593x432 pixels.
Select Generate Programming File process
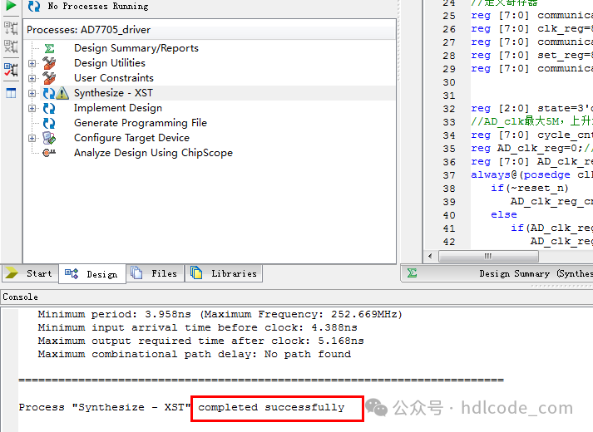[x=141, y=123]
